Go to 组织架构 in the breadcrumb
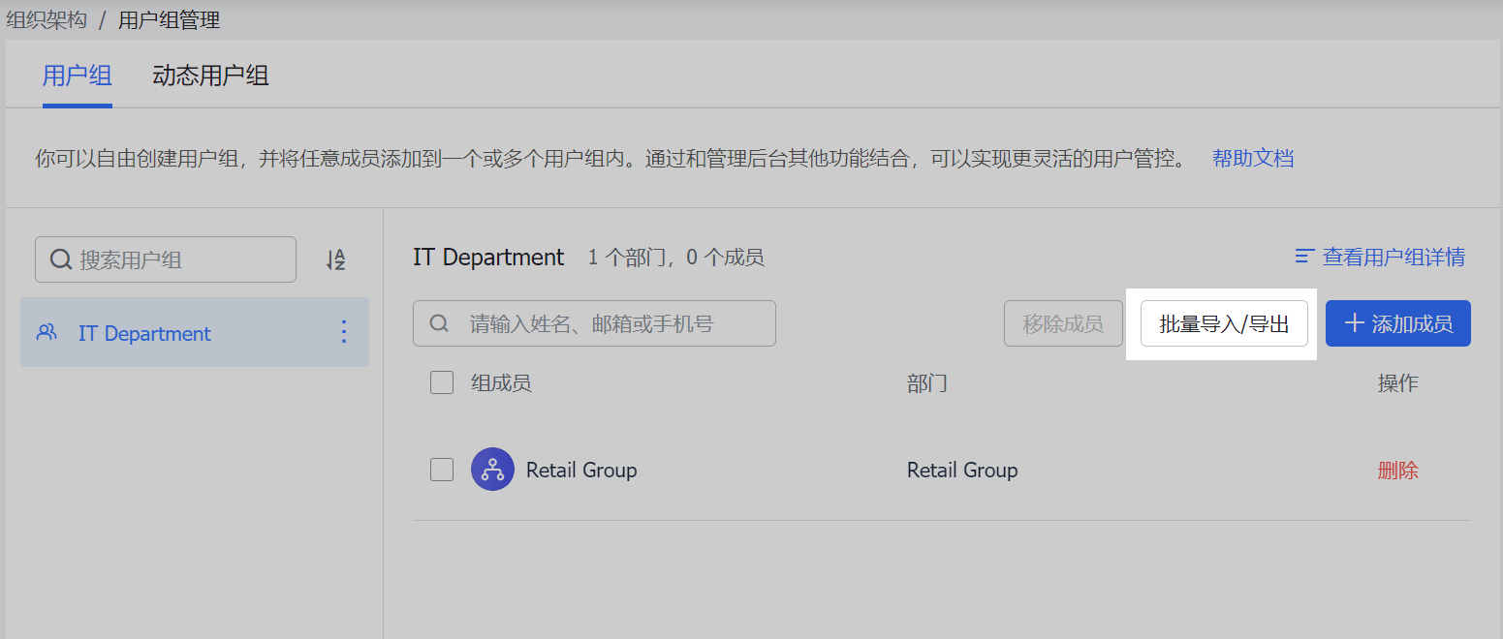 47,20
